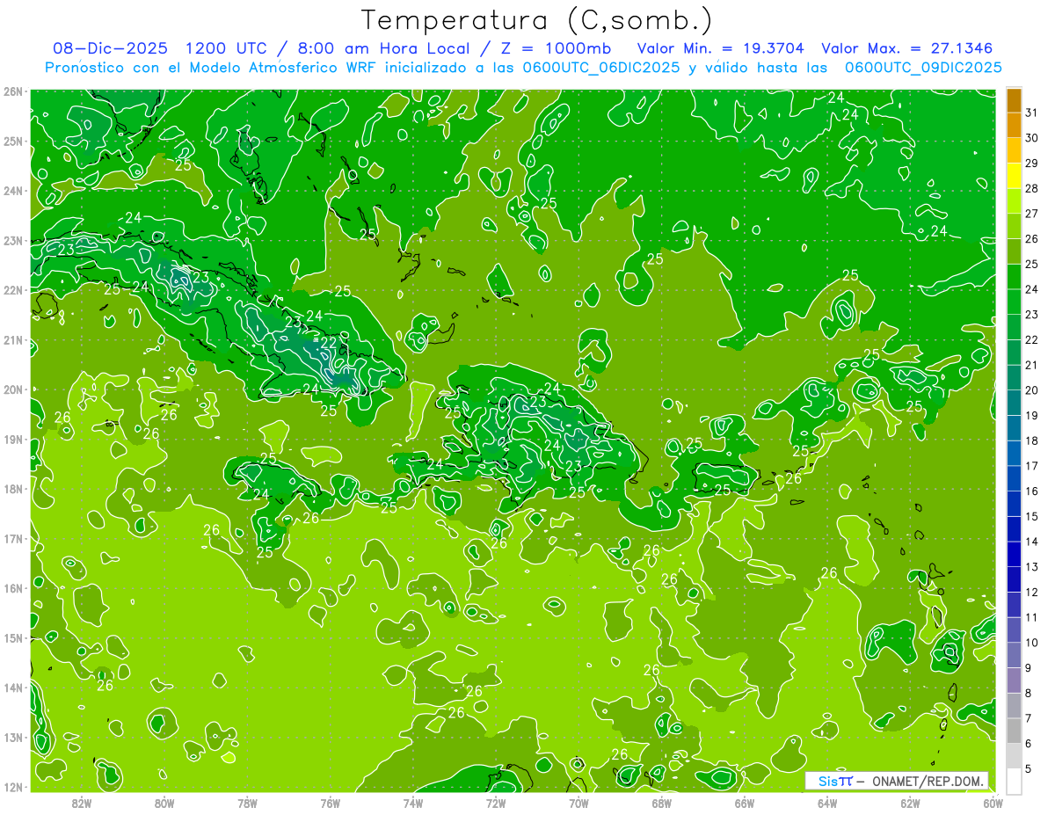
Task: Click the "62W" longitude axis label
Action: pos(910,803)
